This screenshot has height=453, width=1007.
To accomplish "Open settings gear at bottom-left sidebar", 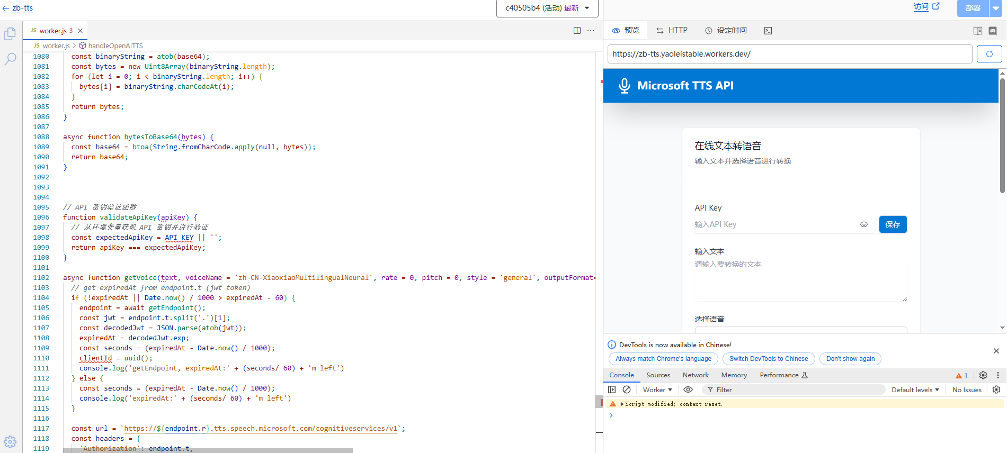I will (10, 441).
